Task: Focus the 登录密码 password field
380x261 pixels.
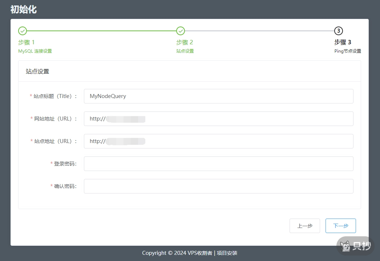Action: pos(218,164)
